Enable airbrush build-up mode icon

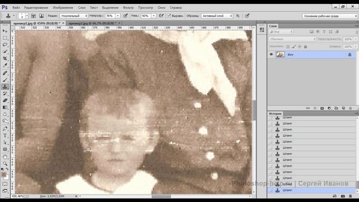162,16
